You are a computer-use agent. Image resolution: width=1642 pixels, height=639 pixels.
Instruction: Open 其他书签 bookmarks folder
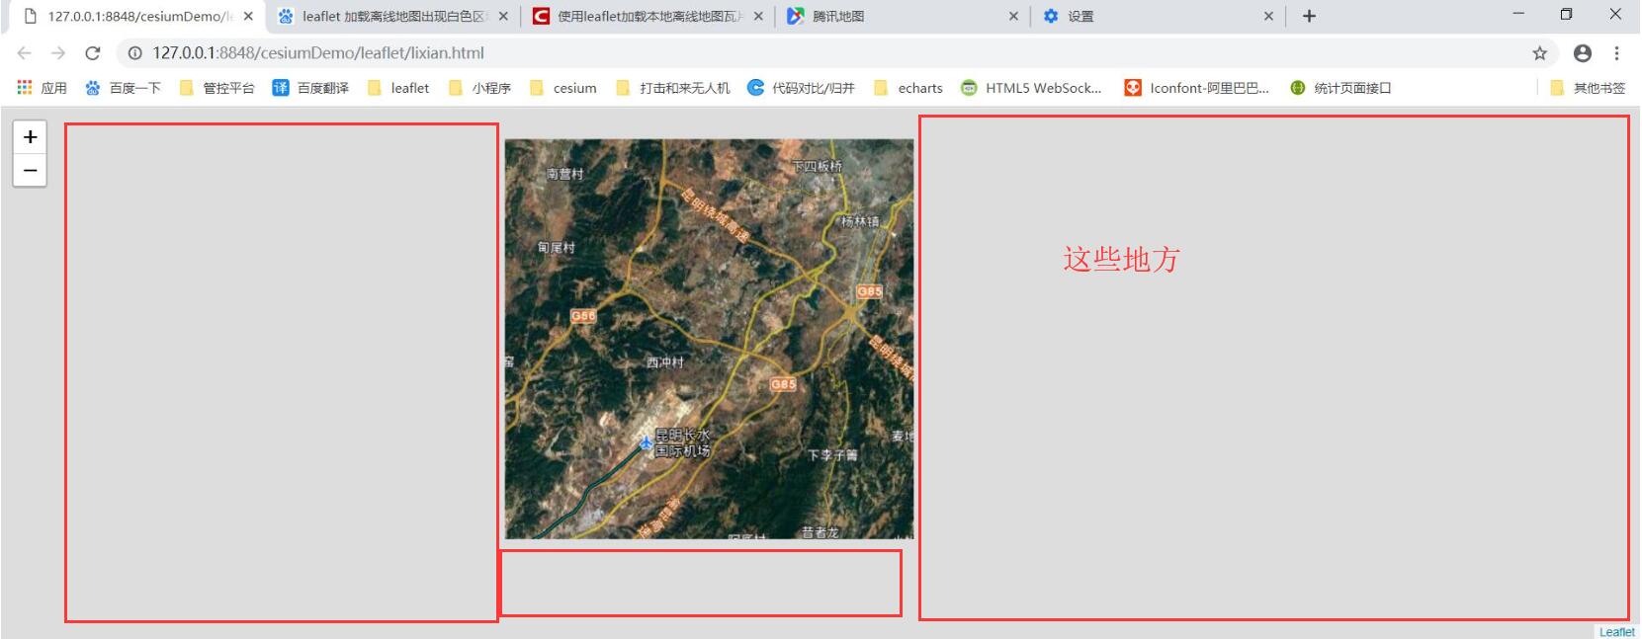(x=1588, y=88)
